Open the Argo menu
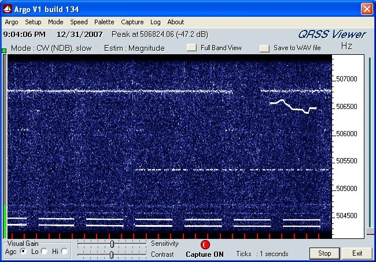This screenshot has width=376, height=262. pos(12,22)
